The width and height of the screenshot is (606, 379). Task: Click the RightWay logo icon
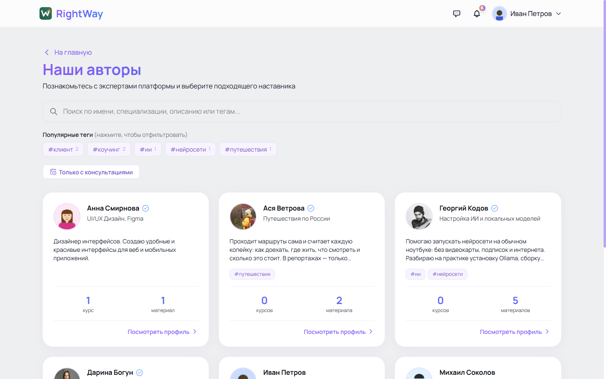click(x=45, y=13)
